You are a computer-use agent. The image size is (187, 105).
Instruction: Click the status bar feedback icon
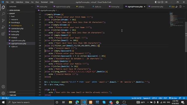[x=180, y=98]
